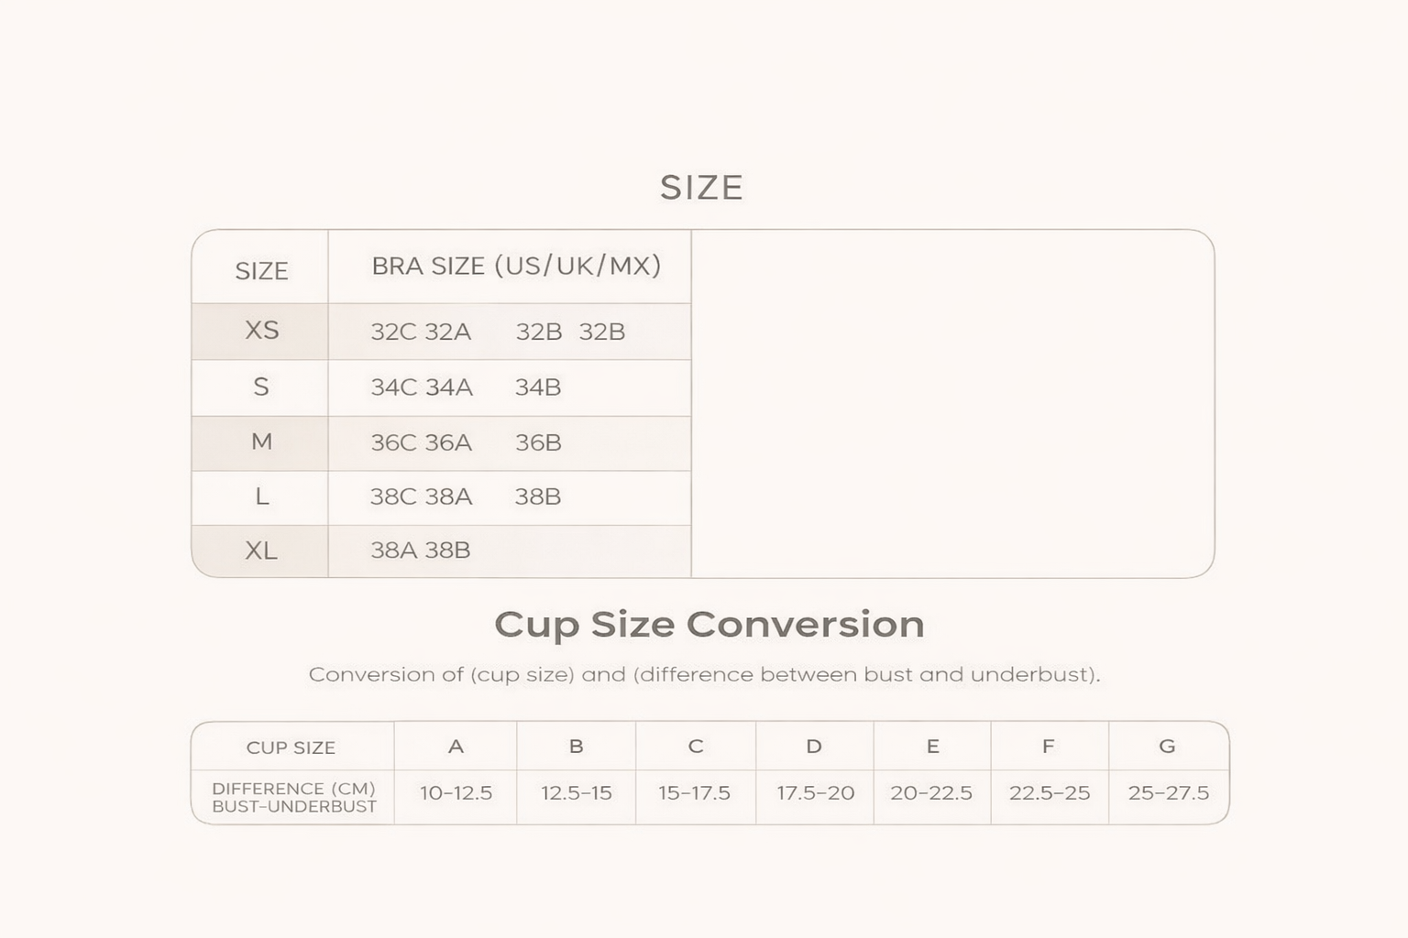Click the SIZE heading above the table

[x=701, y=188]
